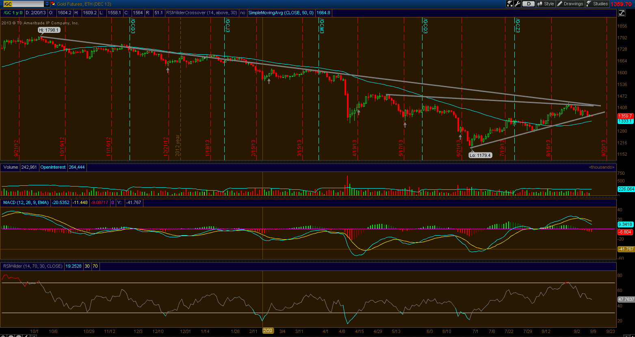635x337 pixels.
Task: Click the OpenInterest label
Action: coord(53,167)
